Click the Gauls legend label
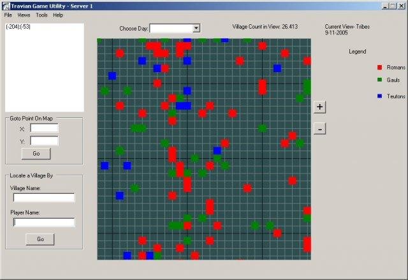 click(x=393, y=80)
